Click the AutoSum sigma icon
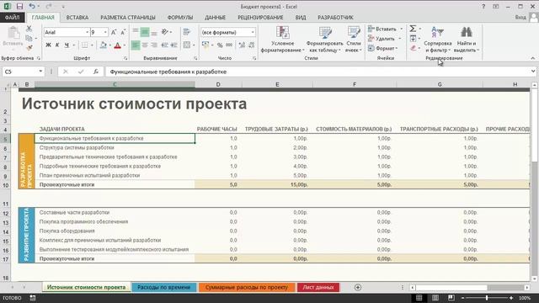The width and height of the screenshot is (539, 303). pyautogui.click(x=413, y=29)
